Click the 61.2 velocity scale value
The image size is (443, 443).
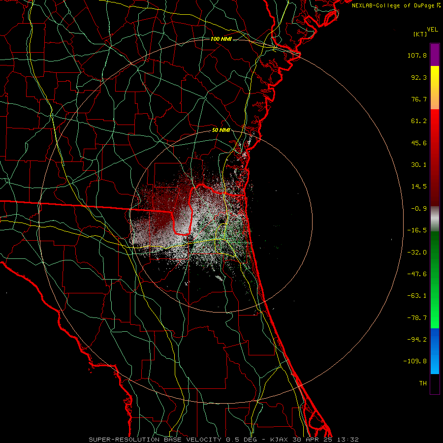pyautogui.click(x=419, y=121)
